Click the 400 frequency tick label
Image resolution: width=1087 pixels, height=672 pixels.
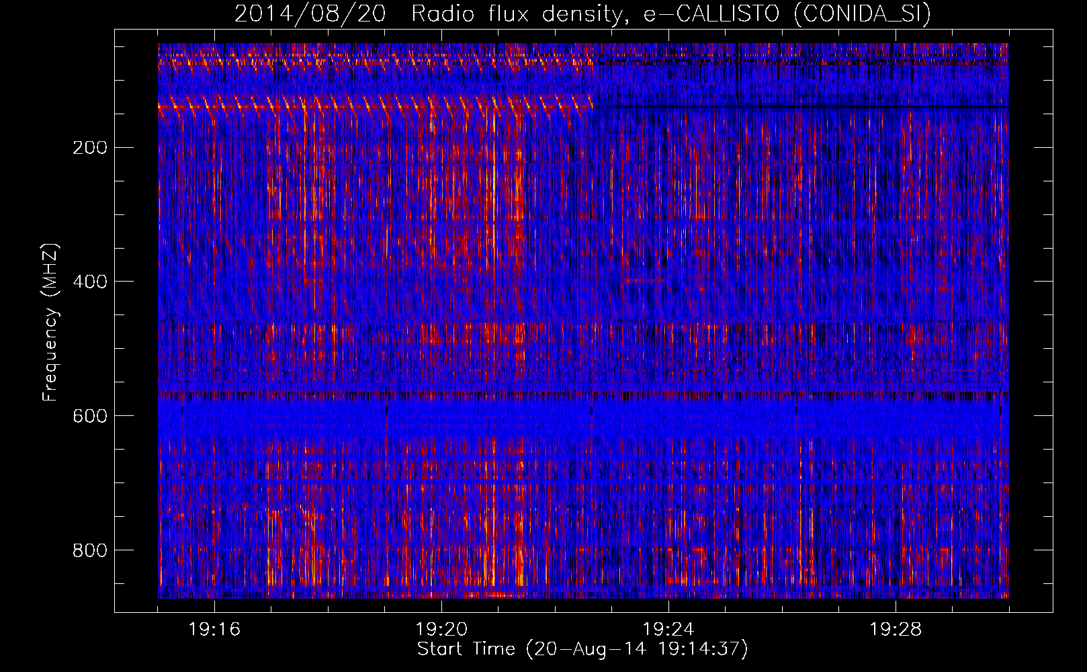coord(90,282)
